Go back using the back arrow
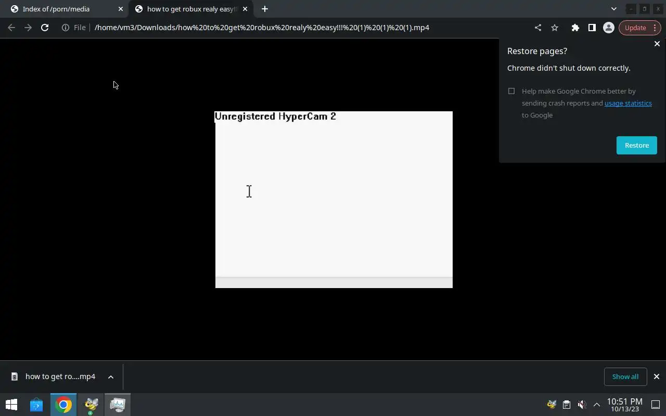This screenshot has height=416, width=666. [11, 28]
